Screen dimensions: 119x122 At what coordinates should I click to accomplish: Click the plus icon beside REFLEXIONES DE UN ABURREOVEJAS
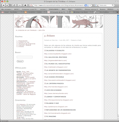[x=45, y=110]
